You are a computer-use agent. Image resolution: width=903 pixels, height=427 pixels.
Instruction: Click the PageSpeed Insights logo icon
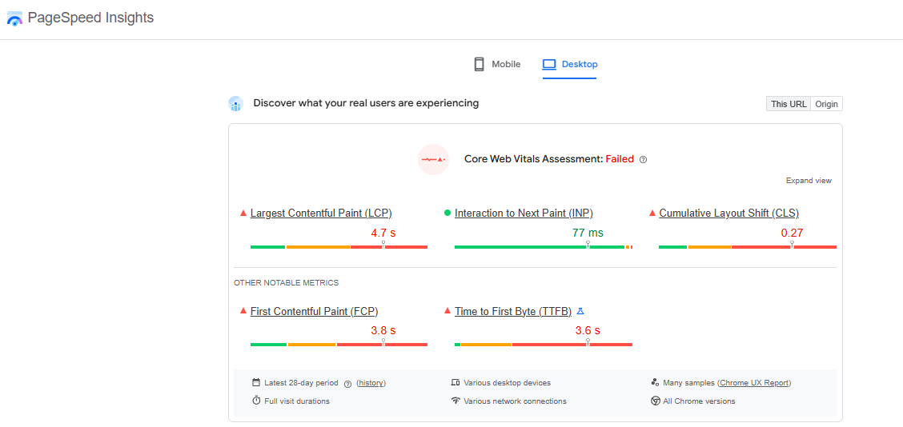point(14,18)
